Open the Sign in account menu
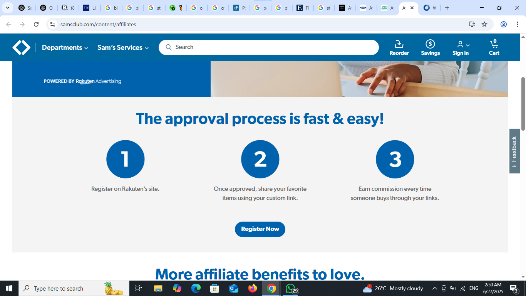526x296 pixels. 461,47
